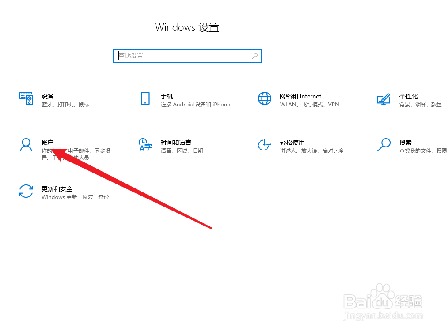The height and width of the screenshot is (331, 448).
Task: Open the 设备 settings title
Action: 47,96
